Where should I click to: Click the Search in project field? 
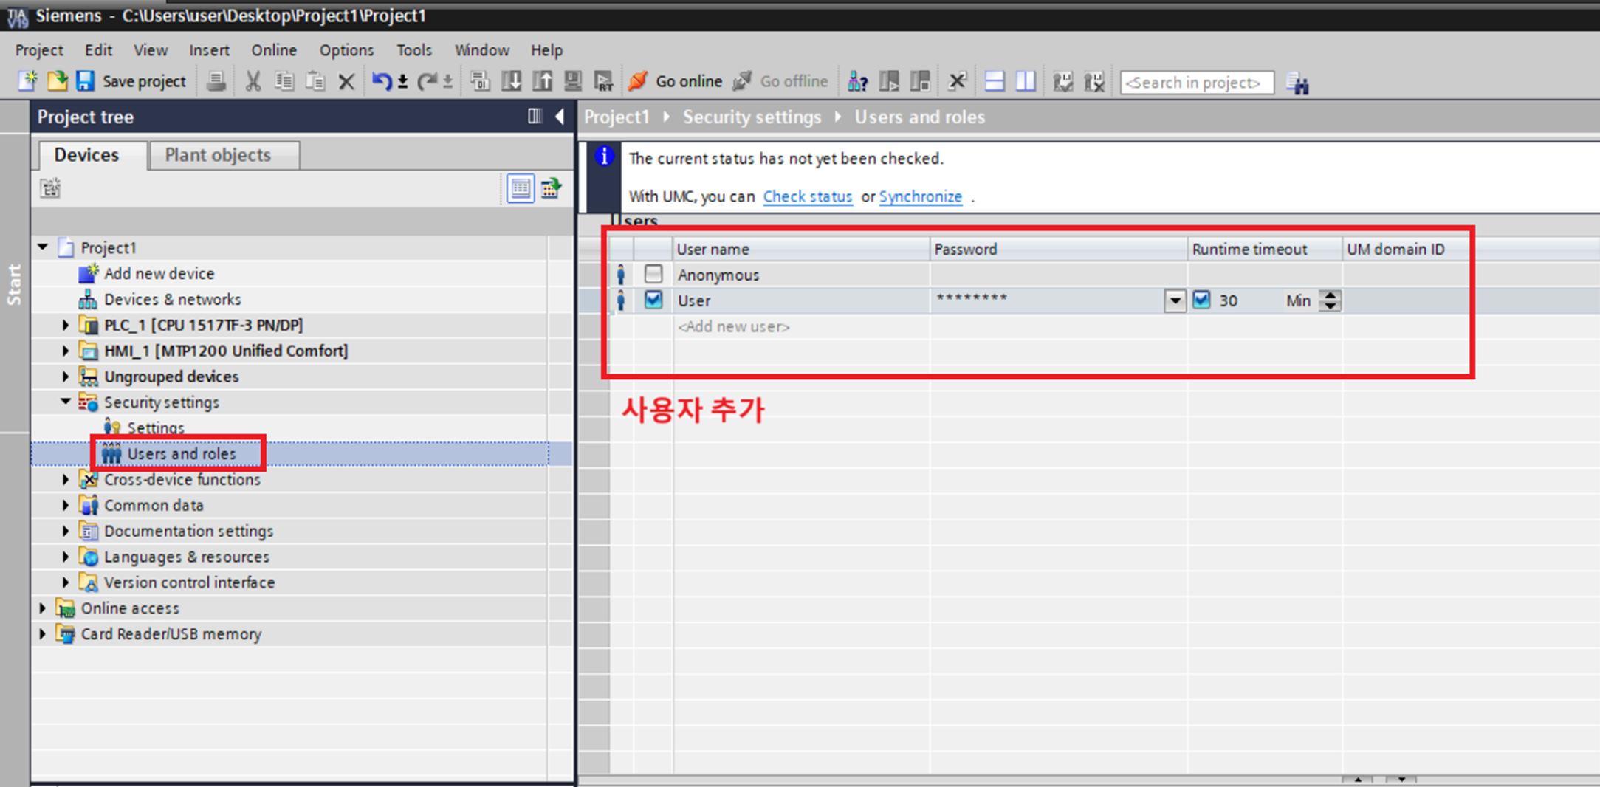[x=1197, y=83]
